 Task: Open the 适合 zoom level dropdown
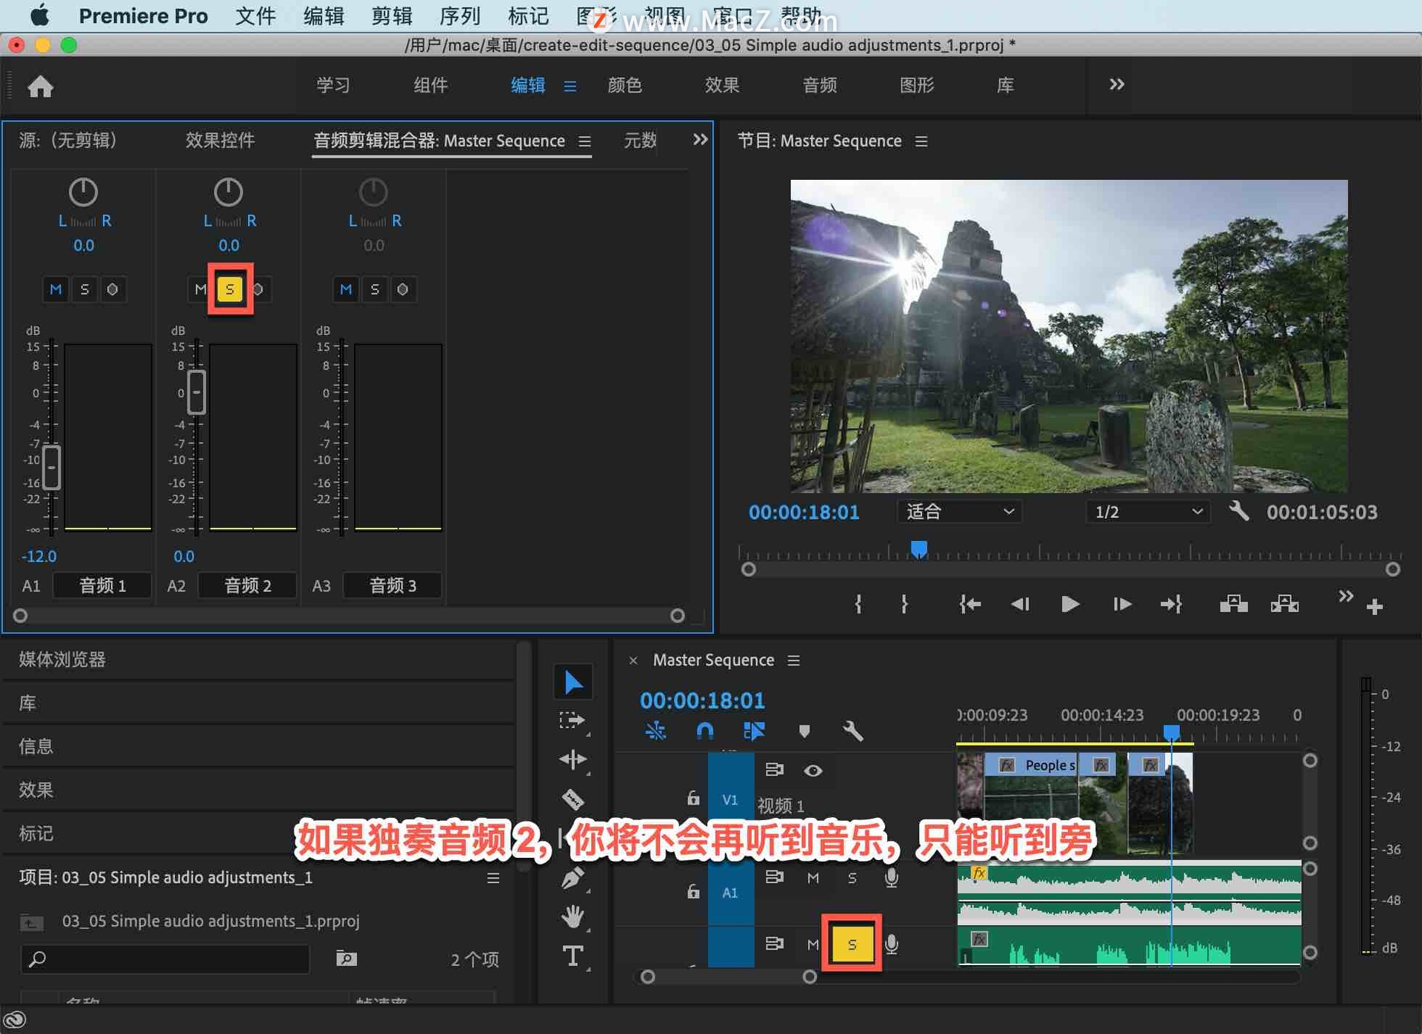click(x=959, y=511)
